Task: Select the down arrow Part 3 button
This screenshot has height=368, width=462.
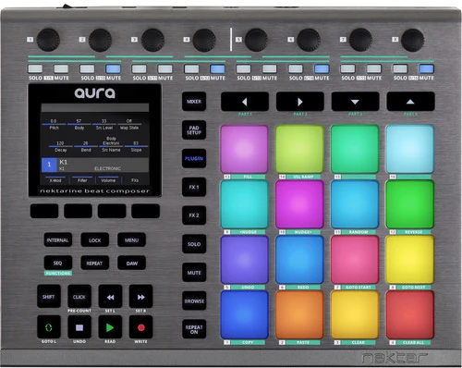Action: (355, 102)
